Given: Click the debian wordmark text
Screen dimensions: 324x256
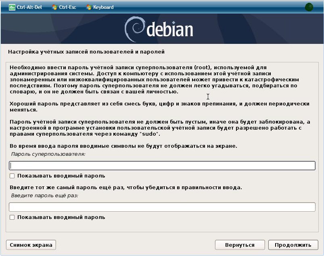Looking at the screenshot, I should point(169,29).
